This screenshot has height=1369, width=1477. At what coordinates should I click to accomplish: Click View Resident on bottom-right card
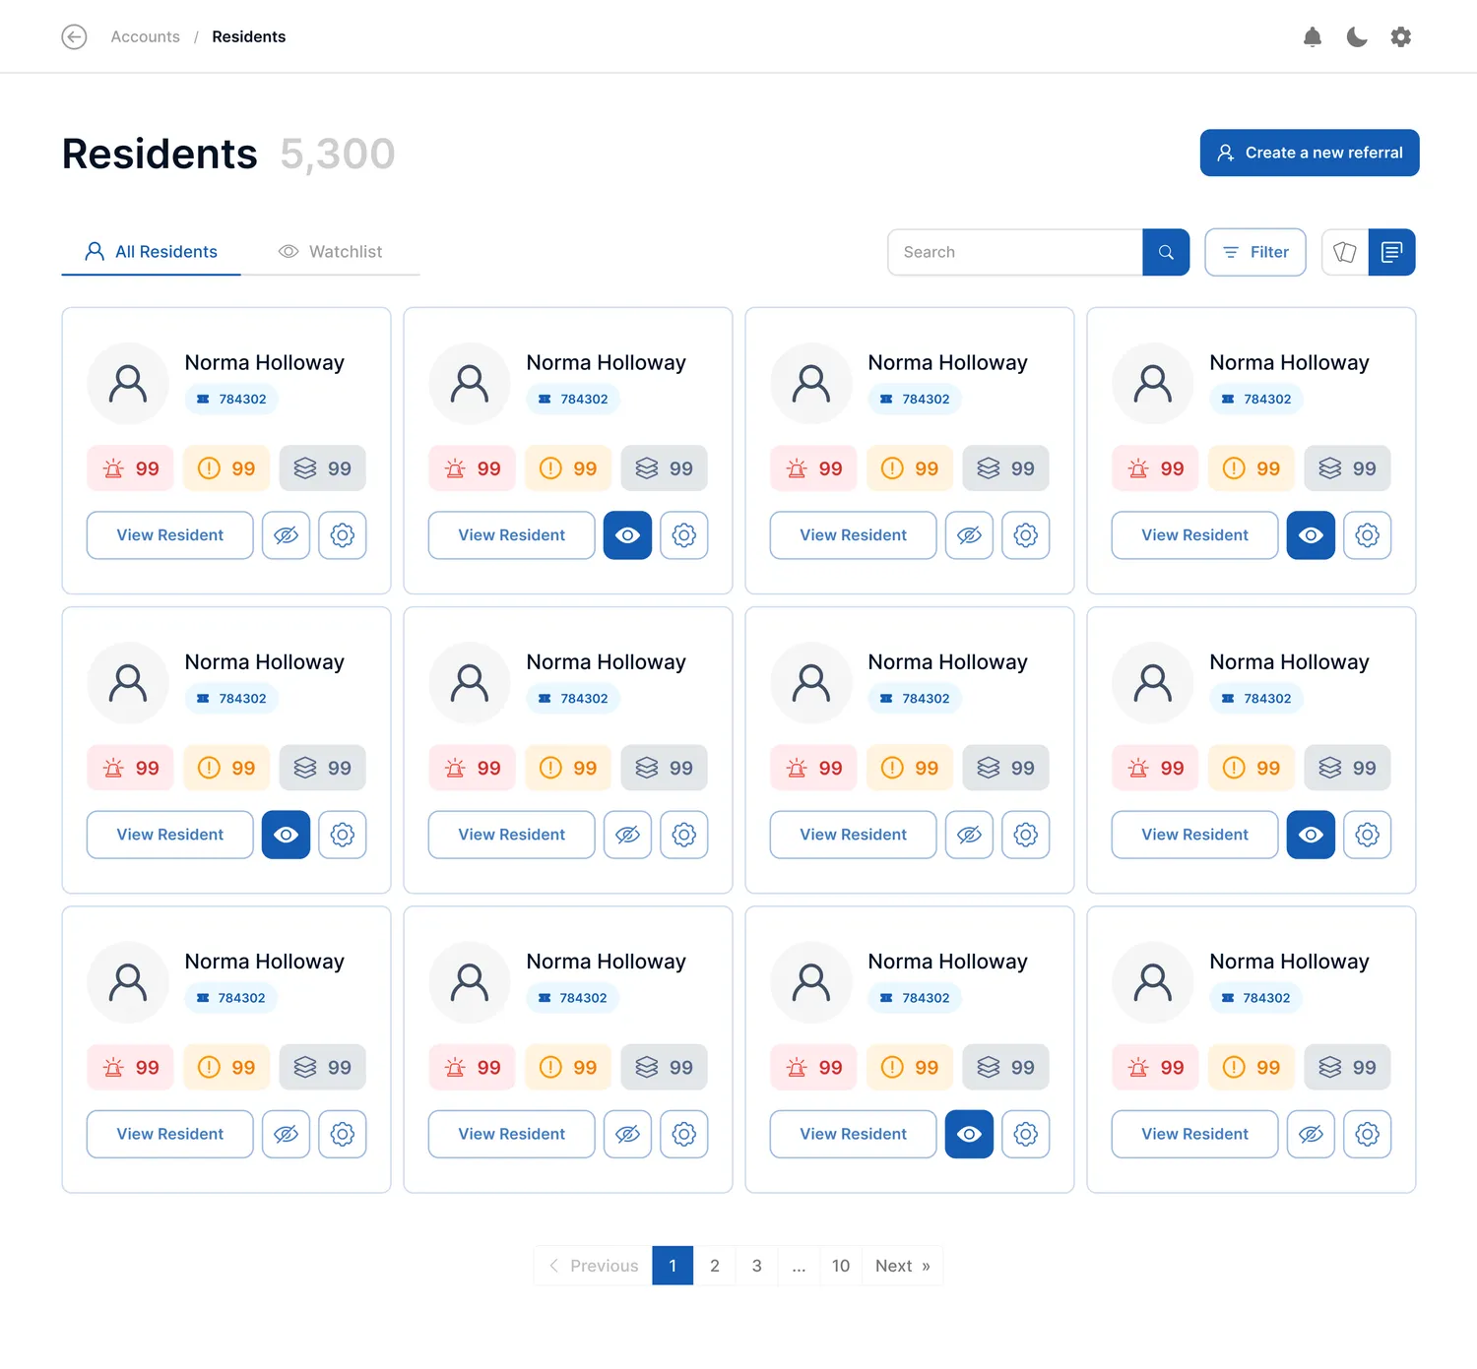pyautogui.click(x=1195, y=1134)
